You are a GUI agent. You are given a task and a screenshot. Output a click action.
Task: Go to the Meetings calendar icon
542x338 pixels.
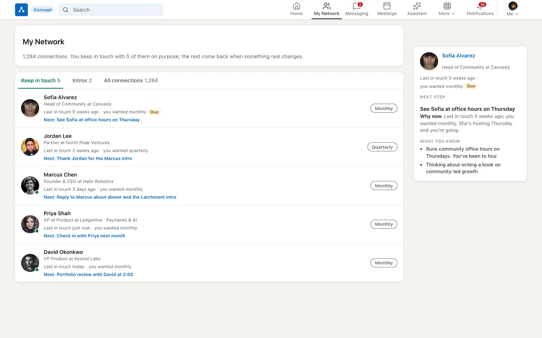click(x=387, y=9)
